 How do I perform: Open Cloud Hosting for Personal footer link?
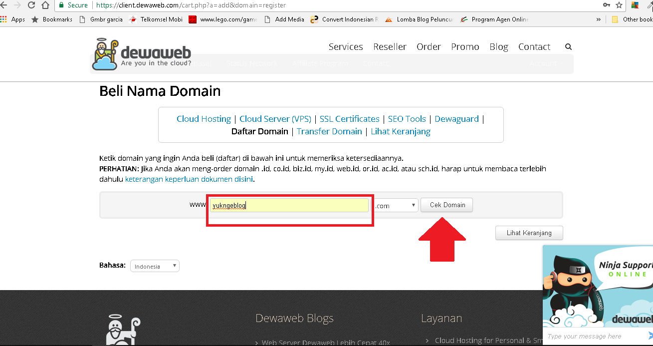pyautogui.click(x=489, y=340)
